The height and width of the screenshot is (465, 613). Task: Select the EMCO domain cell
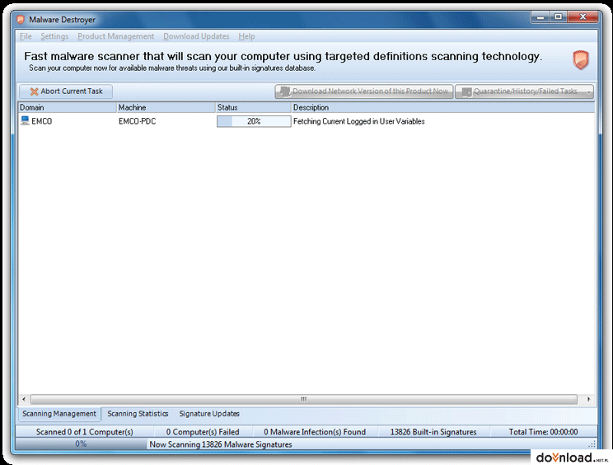(x=41, y=121)
